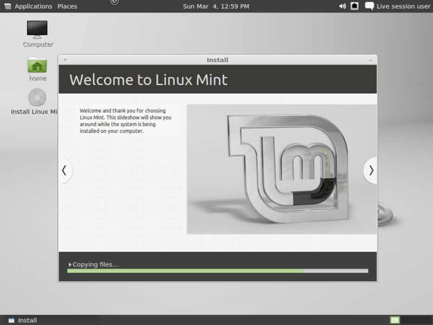
Task: Minimize the Install window
Action: pos(370,60)
